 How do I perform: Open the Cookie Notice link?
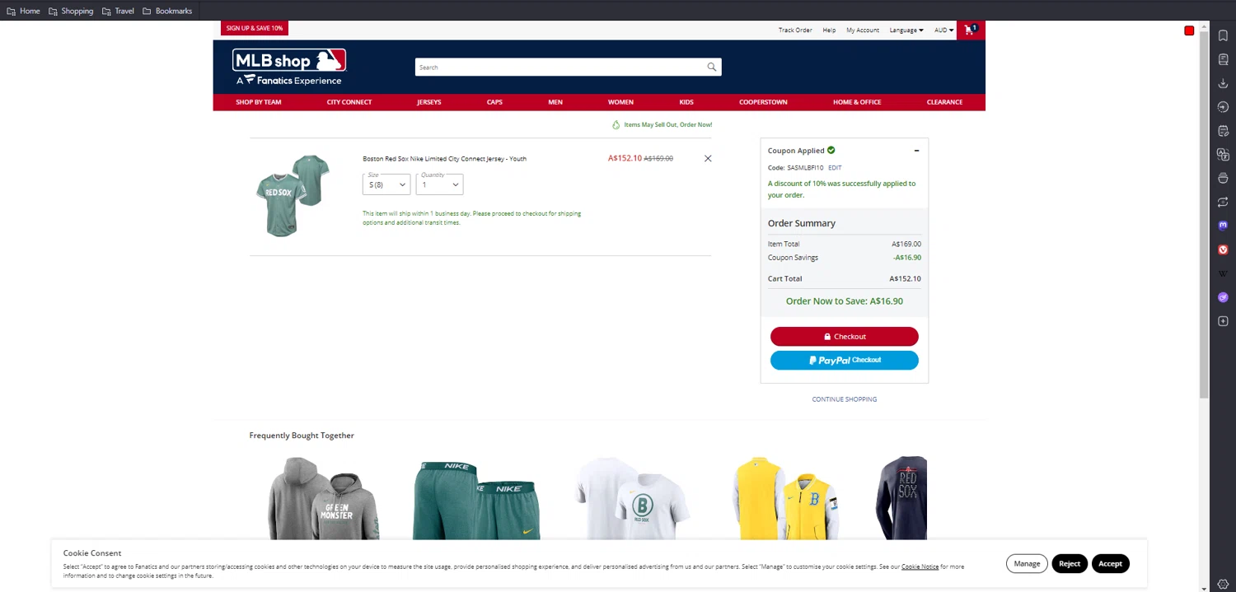coord(920,566)
